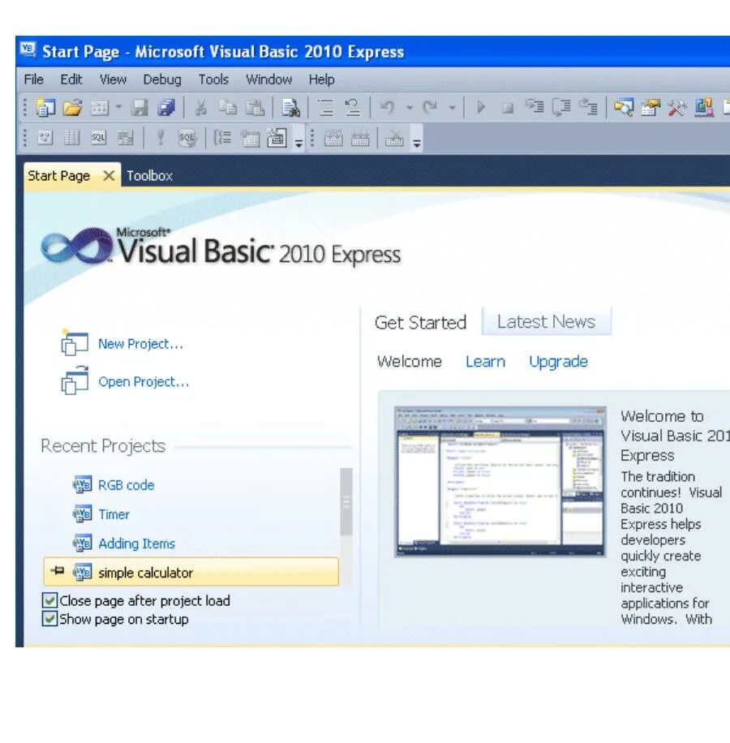
Task: Open recent project Adding Items
Action: click(136, 543)
